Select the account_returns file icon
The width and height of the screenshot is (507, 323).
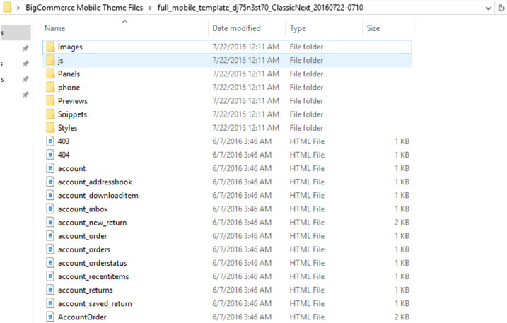coord(50,290)
